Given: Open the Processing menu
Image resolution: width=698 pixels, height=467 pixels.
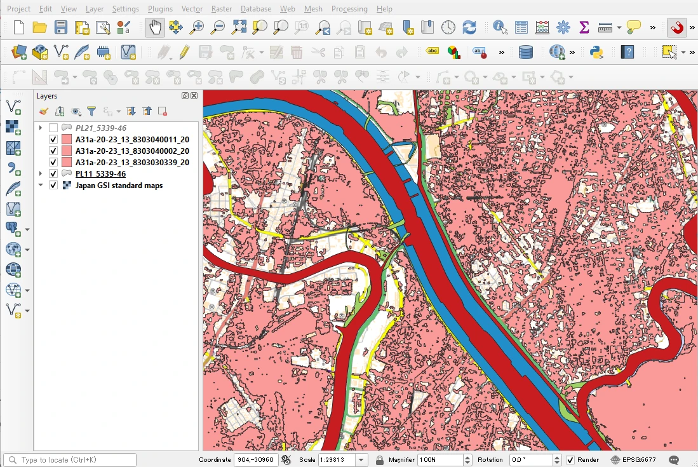Looking at the screenshot, I should coord(350,9).
